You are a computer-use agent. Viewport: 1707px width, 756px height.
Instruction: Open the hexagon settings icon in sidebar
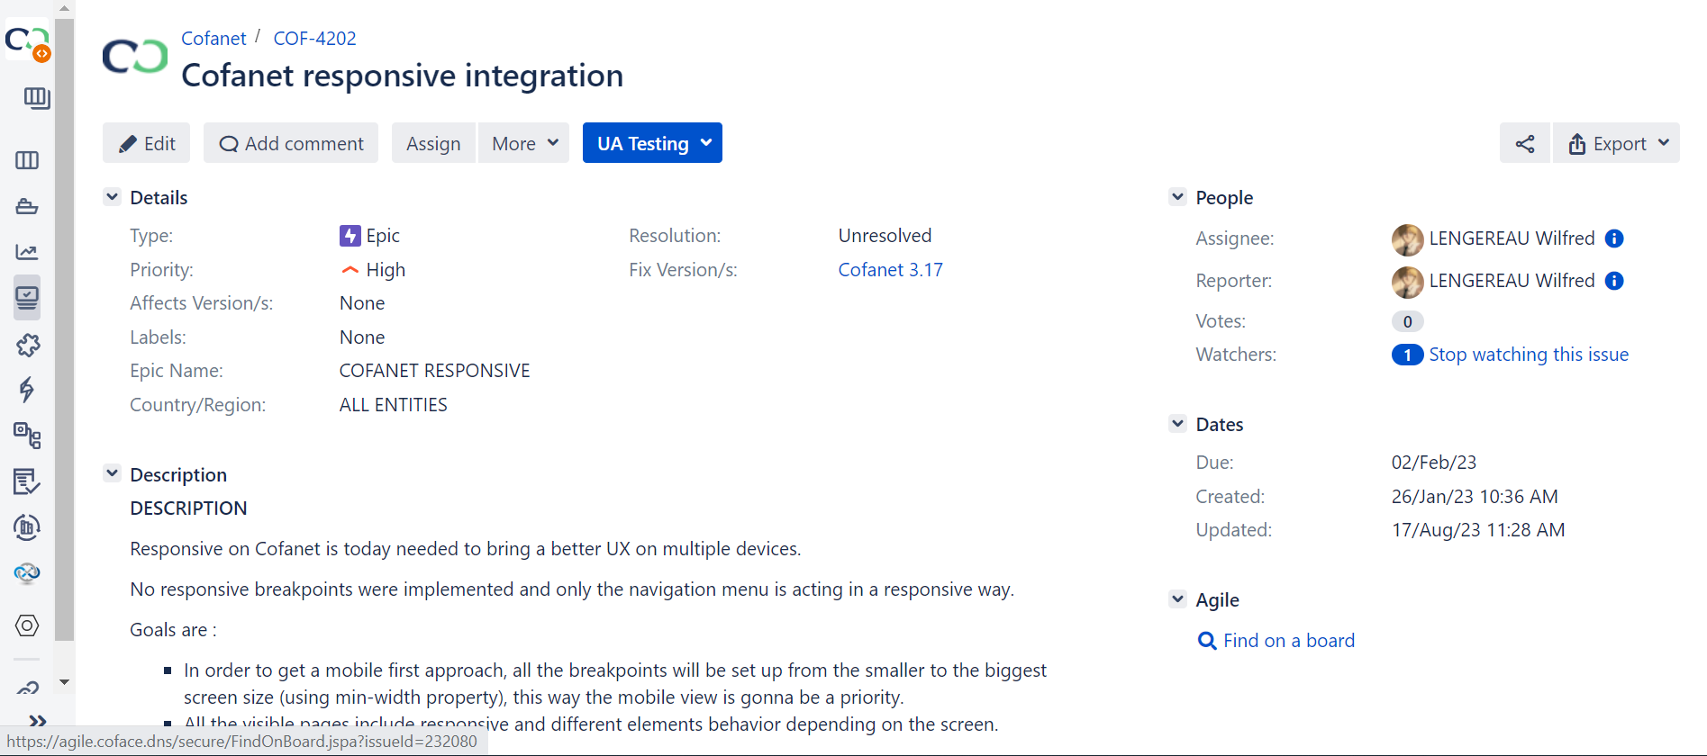click(27, 625)
